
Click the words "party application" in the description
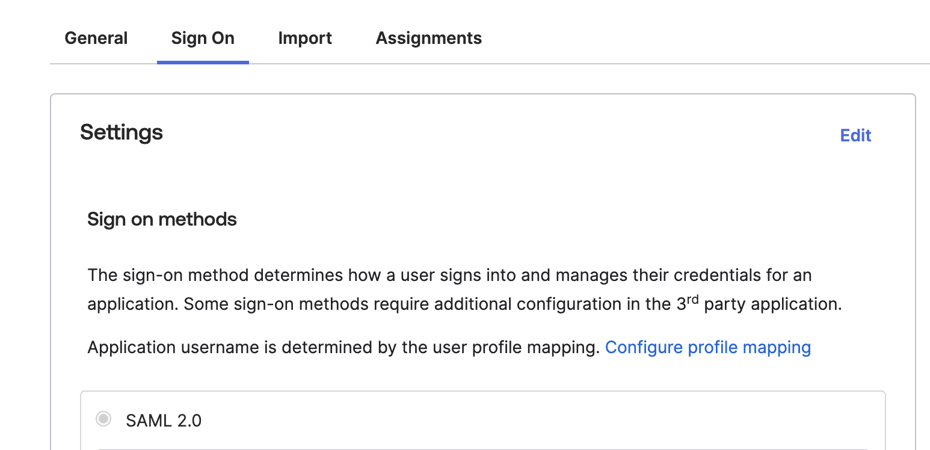click(x=771, y=304)
